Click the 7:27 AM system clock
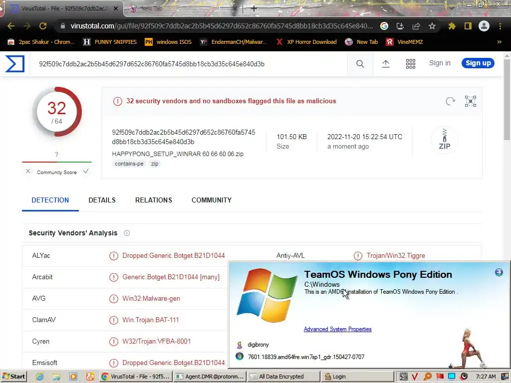Screen dimensions: 511x383 click(486, 377)
